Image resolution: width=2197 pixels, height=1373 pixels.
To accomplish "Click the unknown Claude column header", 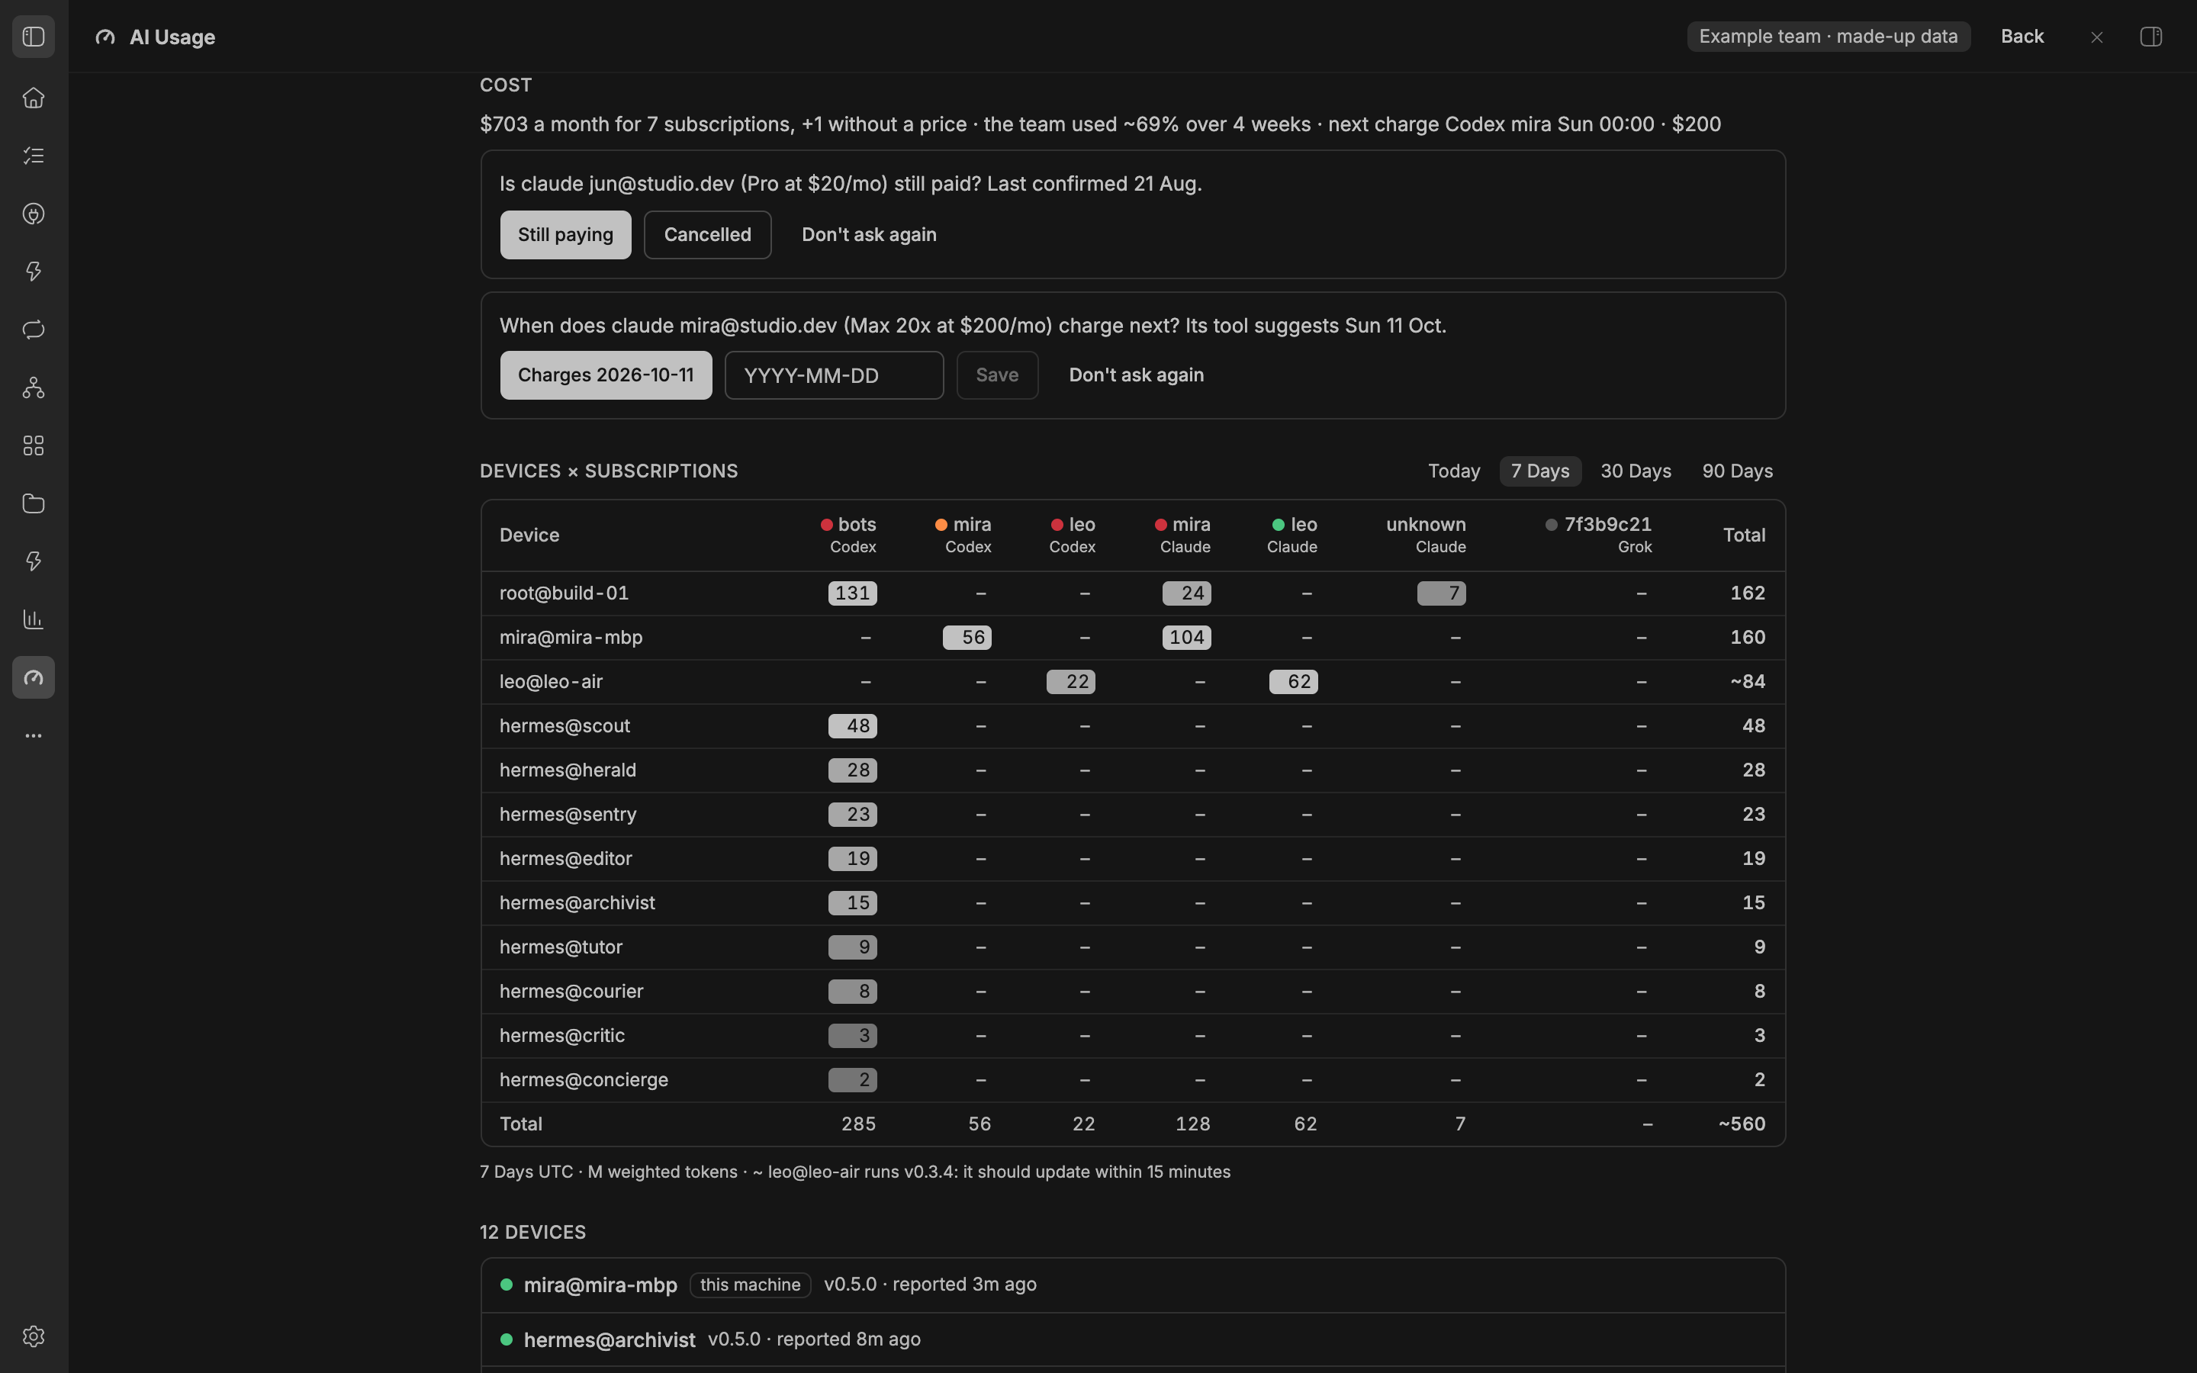I will tap(1425, 535).
